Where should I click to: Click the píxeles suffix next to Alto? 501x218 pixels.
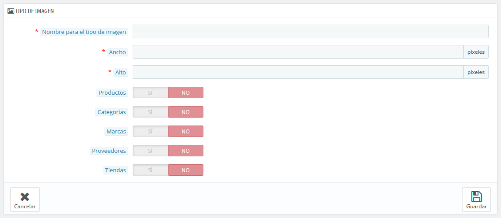(x=476, y=72)
